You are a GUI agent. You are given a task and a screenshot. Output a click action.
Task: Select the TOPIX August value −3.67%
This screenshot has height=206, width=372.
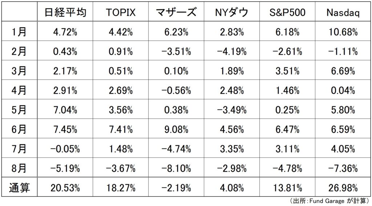120,168
